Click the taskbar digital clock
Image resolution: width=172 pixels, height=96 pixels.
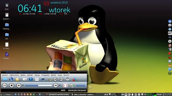click(x=167, y=94)
